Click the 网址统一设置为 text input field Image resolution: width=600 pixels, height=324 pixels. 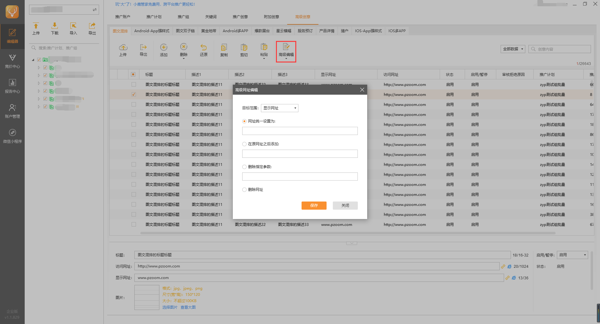pyautogui.click(x=300, y=131)
